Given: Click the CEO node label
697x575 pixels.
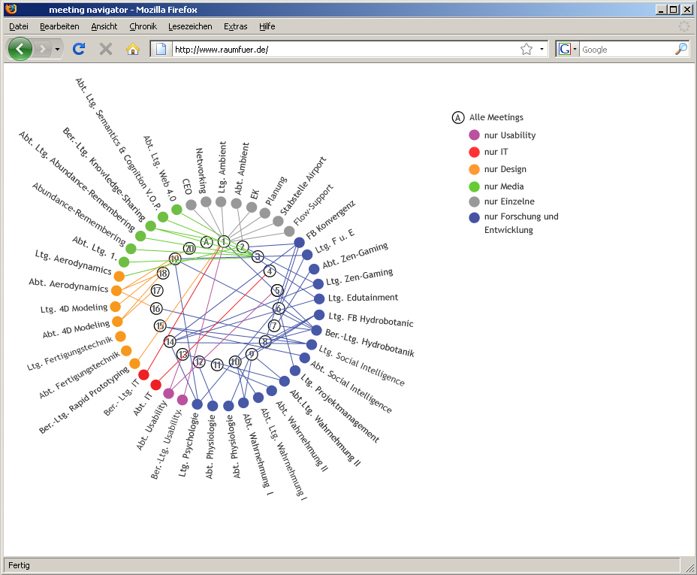Looking at the screenshot, I should coord(187,187).
